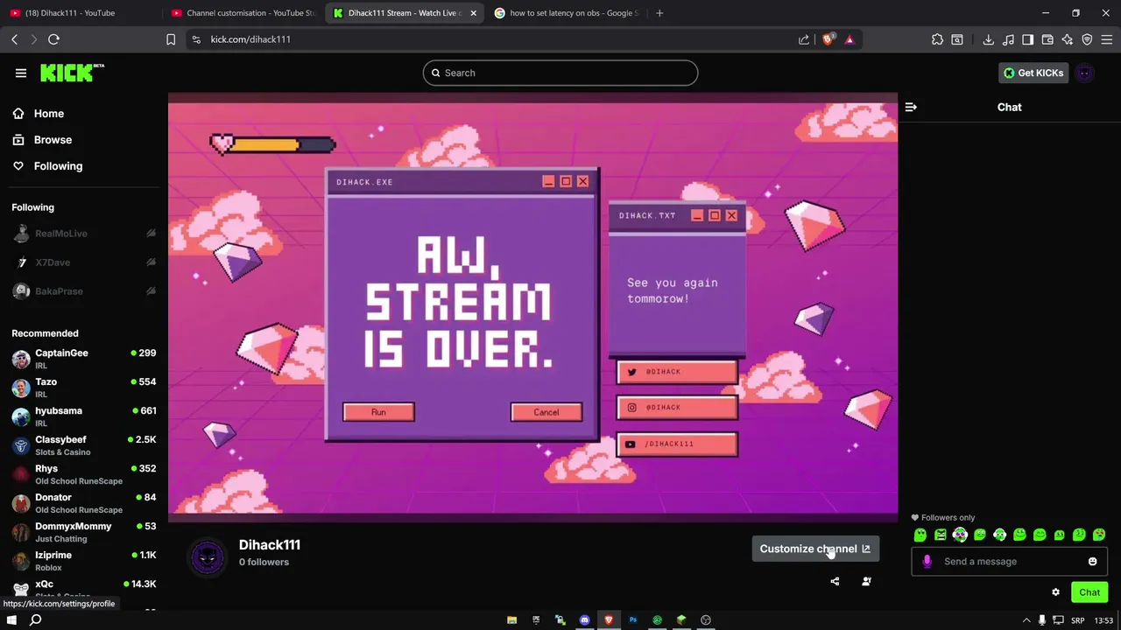
Task: Click the browser share page icon
Action: [804, 39]
